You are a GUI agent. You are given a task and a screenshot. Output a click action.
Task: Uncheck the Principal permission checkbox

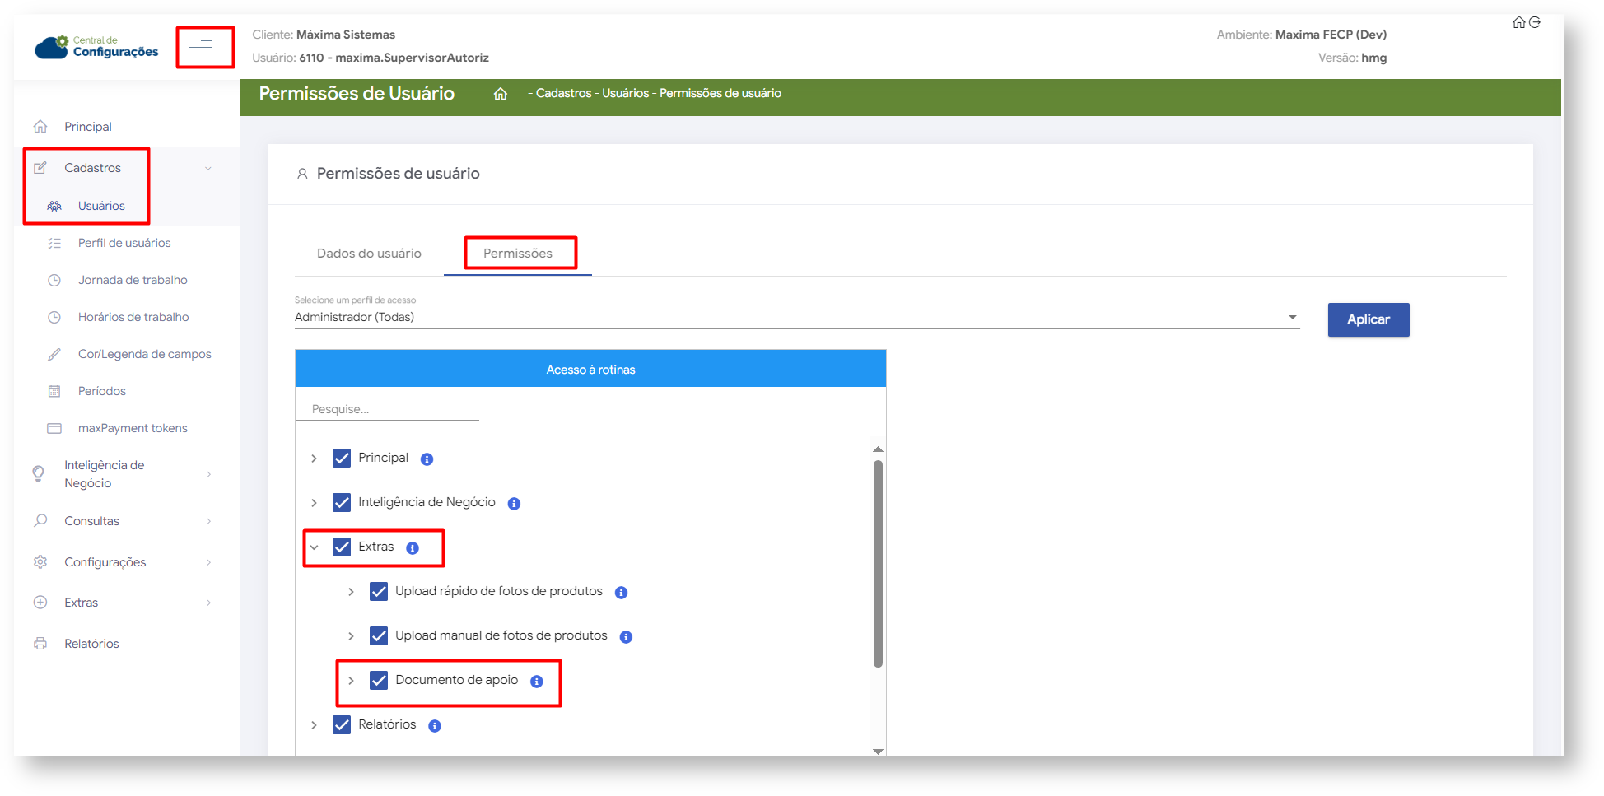(x=342, y=458)
